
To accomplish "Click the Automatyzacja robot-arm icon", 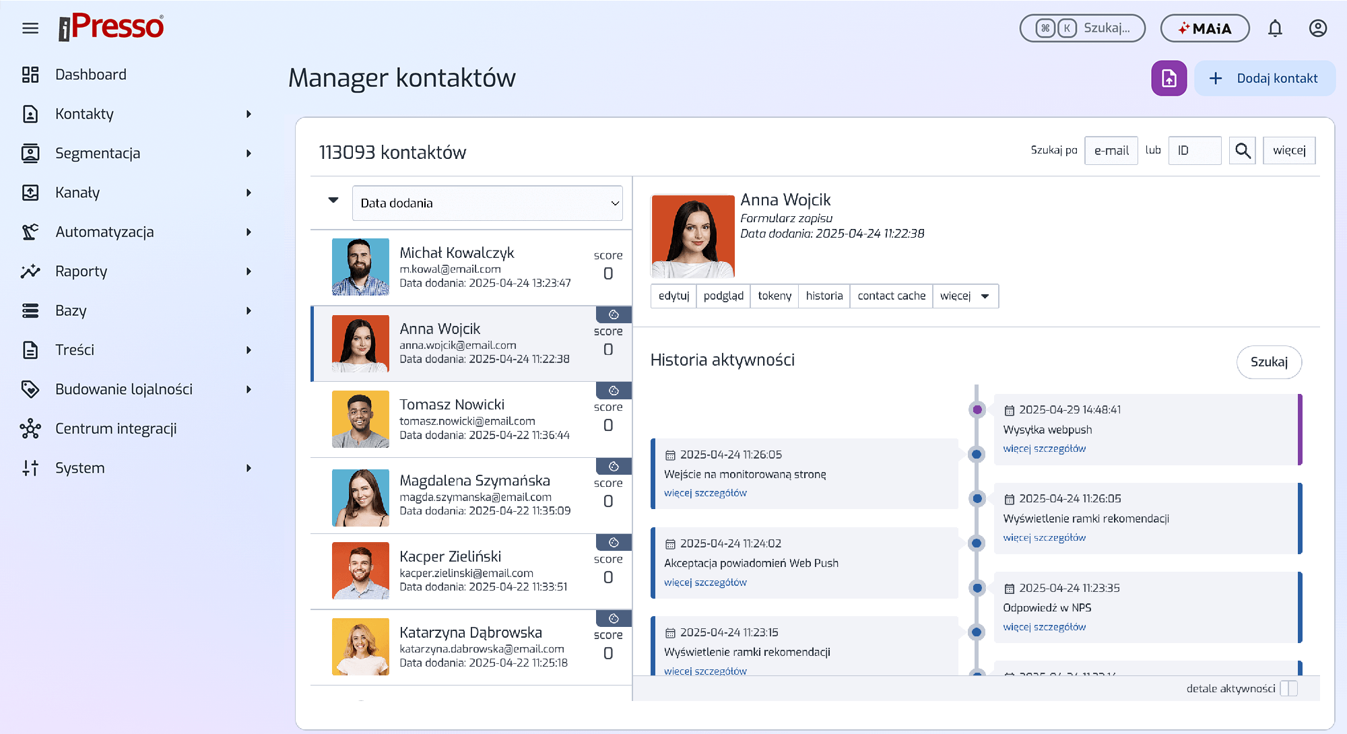I will click(x=30, y=232).
